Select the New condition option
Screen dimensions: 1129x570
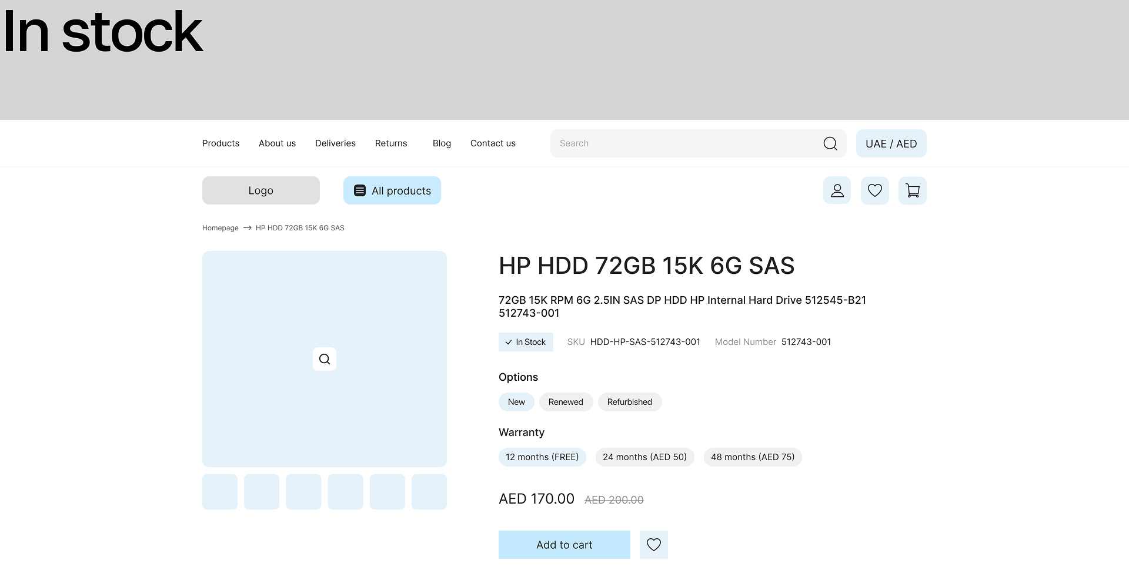[516, 402]
